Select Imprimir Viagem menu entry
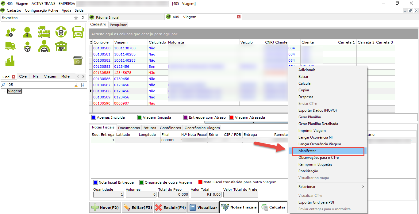 [x=328, y=131]
